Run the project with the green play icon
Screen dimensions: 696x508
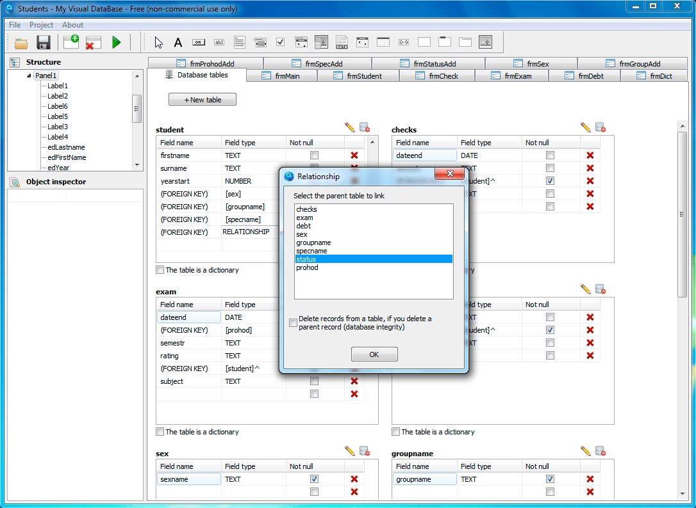click(x=116, y=43)
